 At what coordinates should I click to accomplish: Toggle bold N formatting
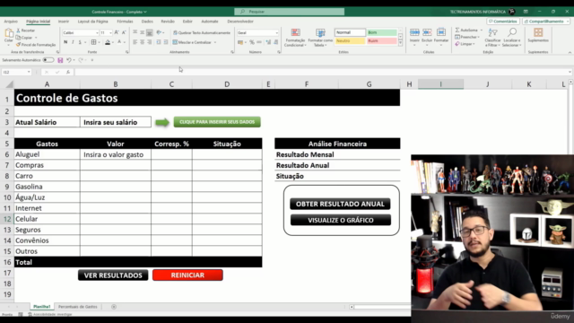coord(65,42)
